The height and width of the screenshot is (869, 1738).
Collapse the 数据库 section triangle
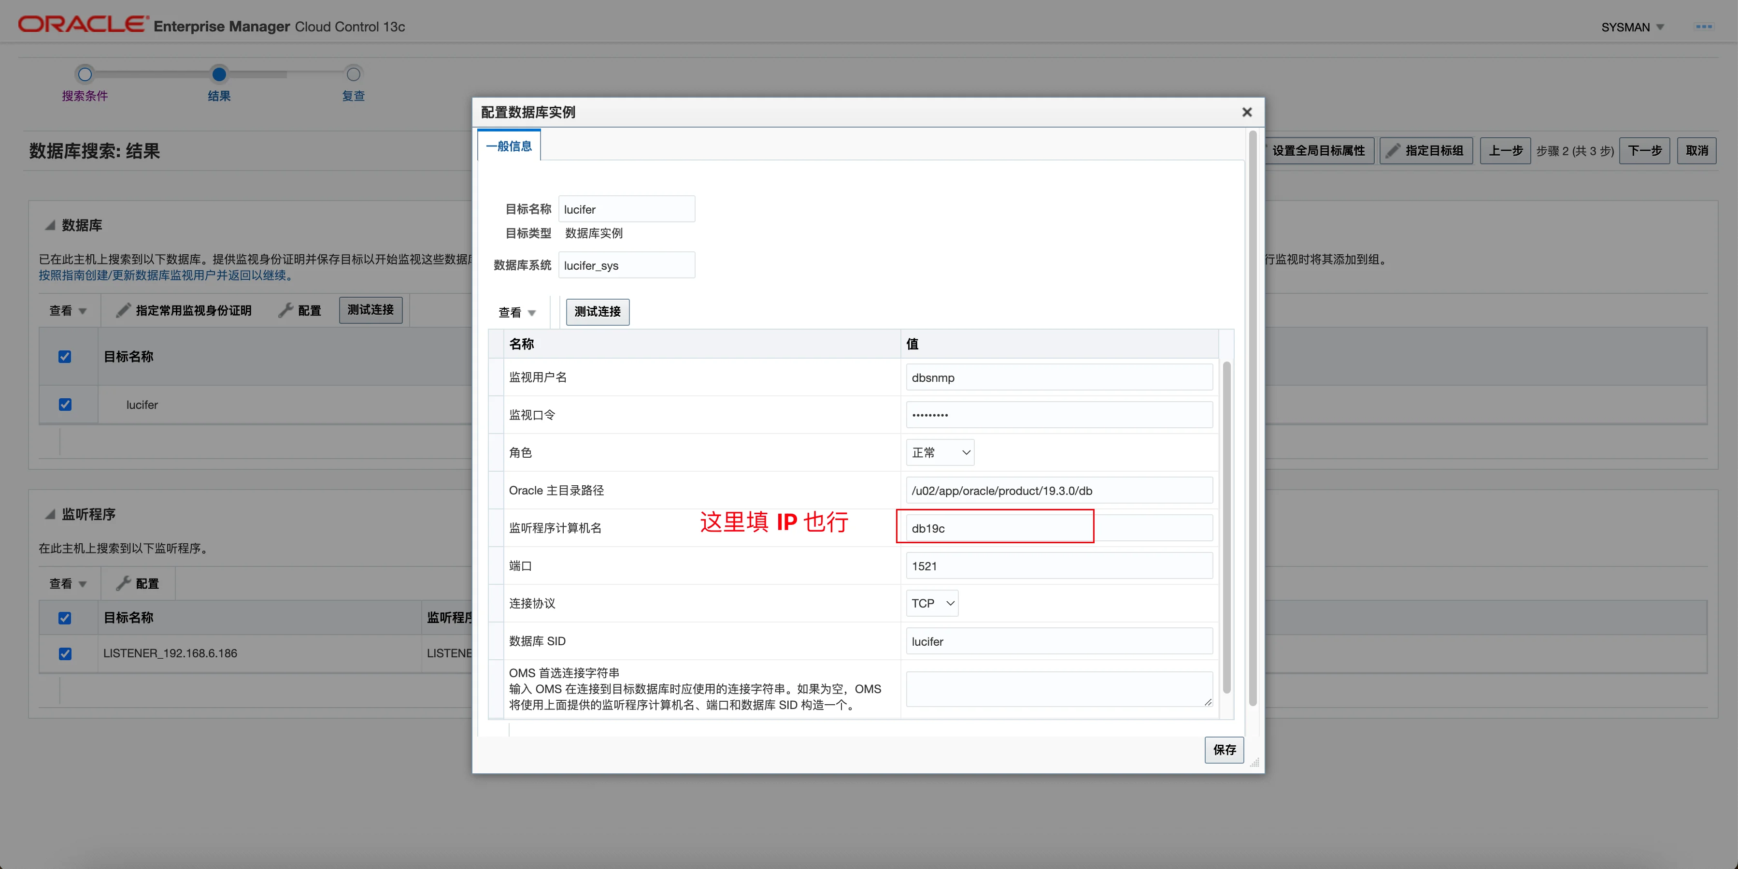point(50,226)
